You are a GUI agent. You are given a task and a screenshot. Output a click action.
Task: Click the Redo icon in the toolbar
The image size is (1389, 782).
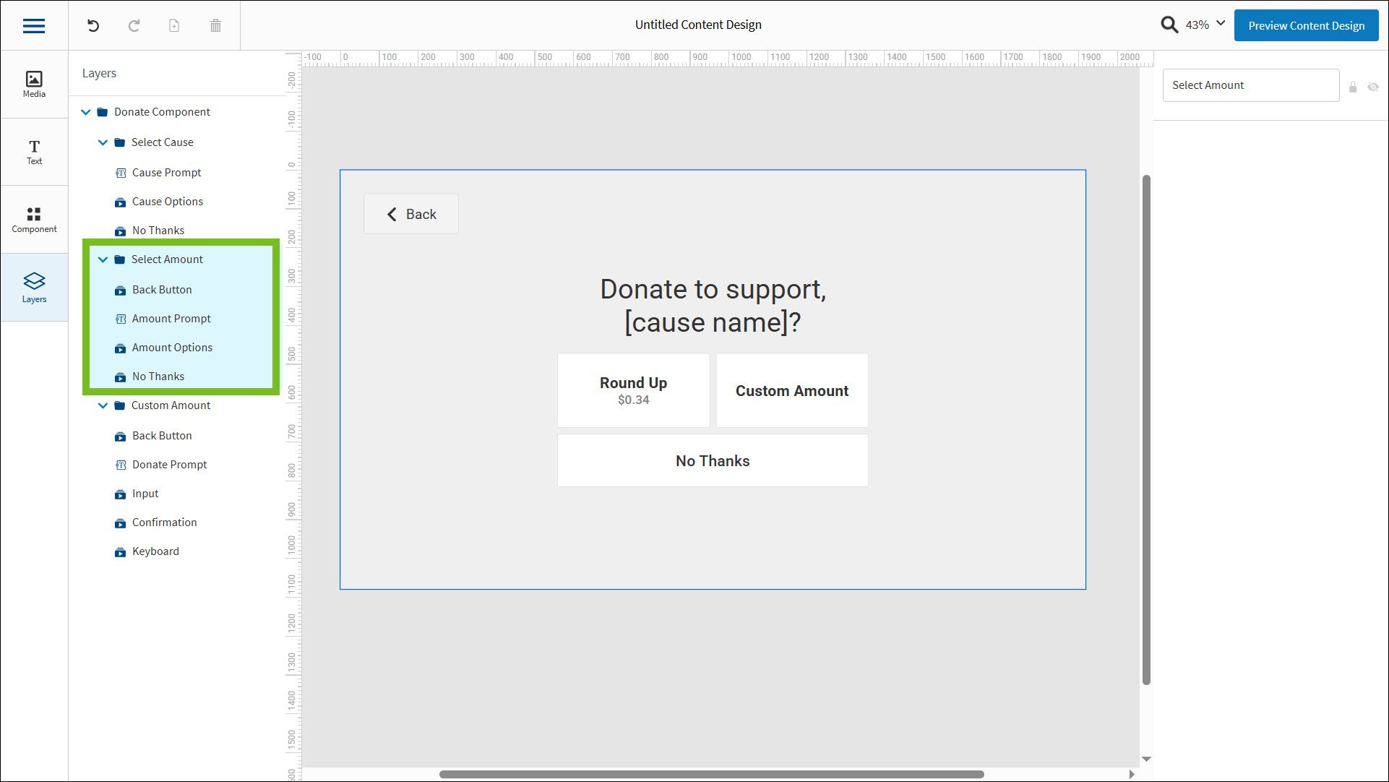tap(134, 25)
